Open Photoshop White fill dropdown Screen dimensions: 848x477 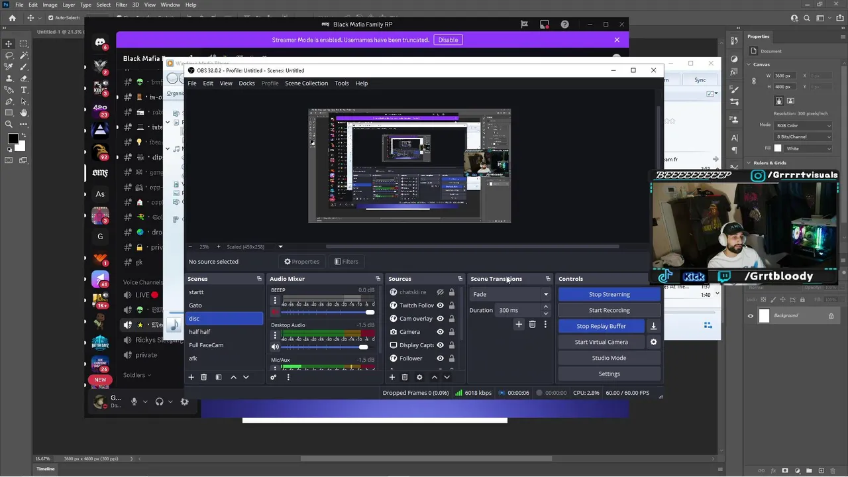pyautogui.click(x=808, y=148)
